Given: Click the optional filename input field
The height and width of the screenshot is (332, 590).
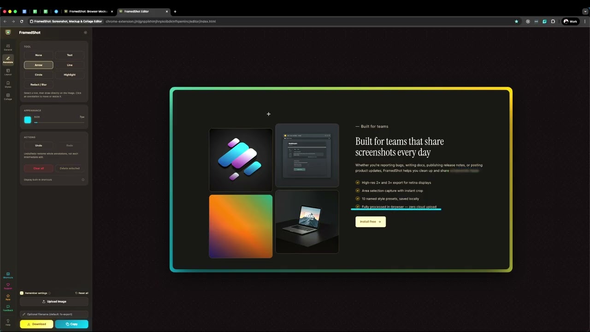Looking at the screenshot, I should [54, 314].
